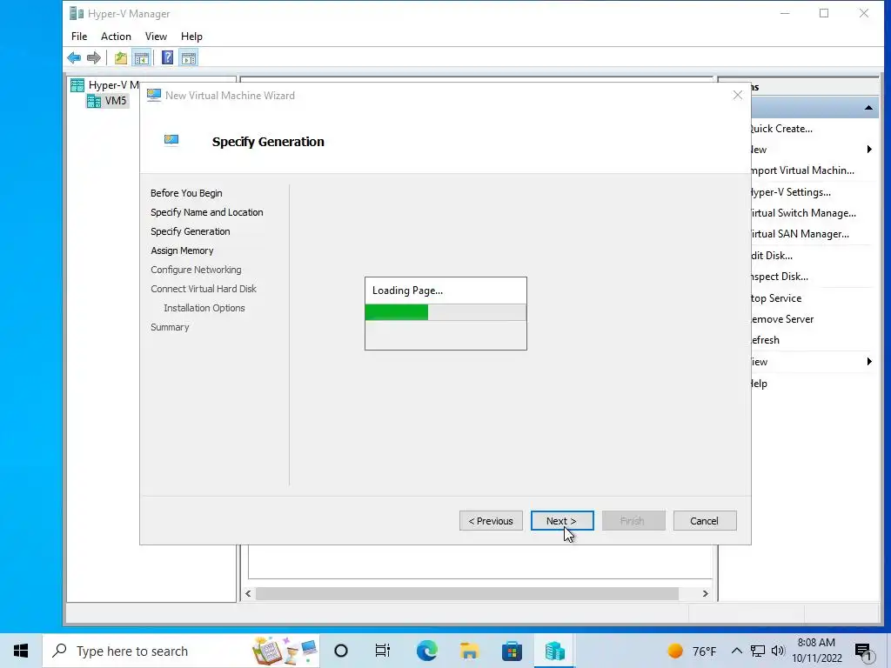This screenshot has width=891, height=668.
Task: Open Hyper-V Settings action
Action: coord(790,192)
